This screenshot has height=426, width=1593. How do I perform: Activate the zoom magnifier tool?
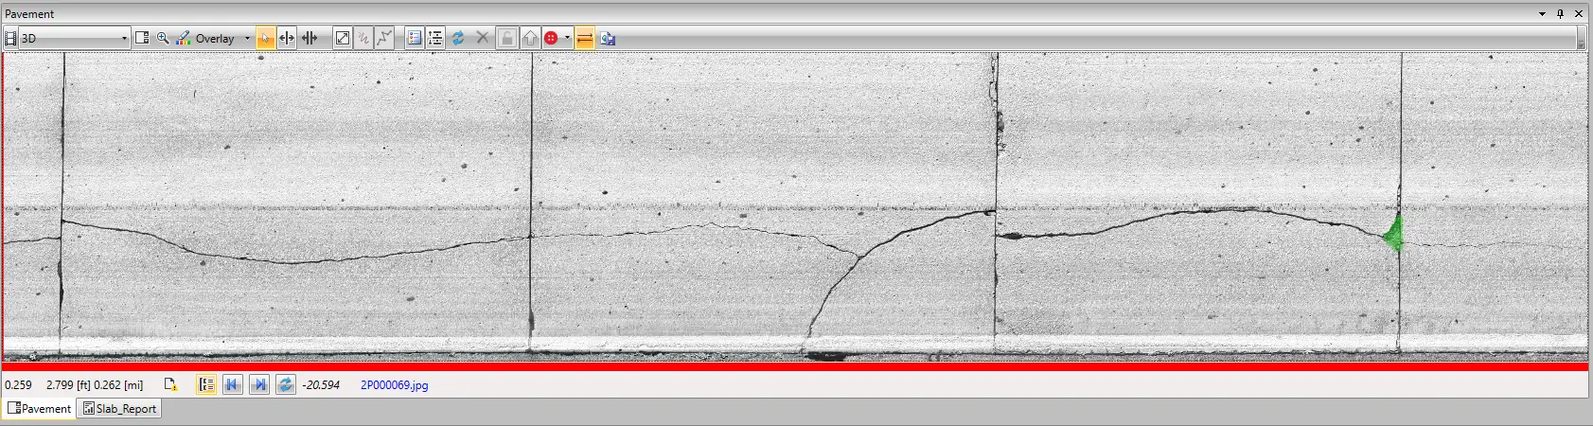pos(163,38)
